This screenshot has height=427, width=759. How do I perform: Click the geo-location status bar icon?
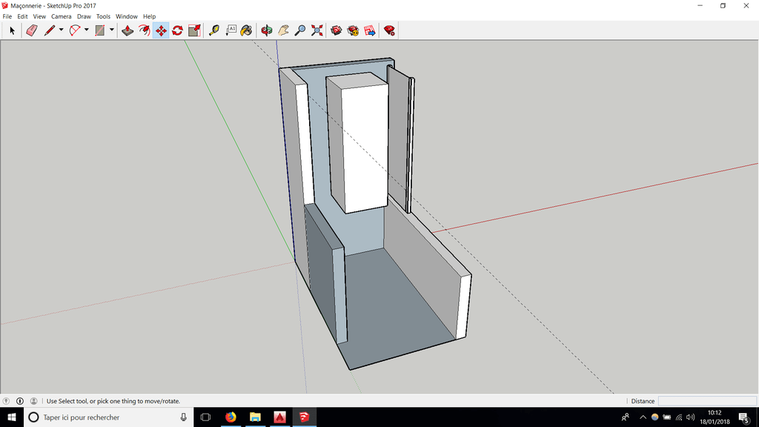pos(6,401)
